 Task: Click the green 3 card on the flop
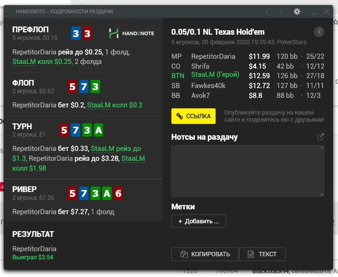tap(95, 86)
